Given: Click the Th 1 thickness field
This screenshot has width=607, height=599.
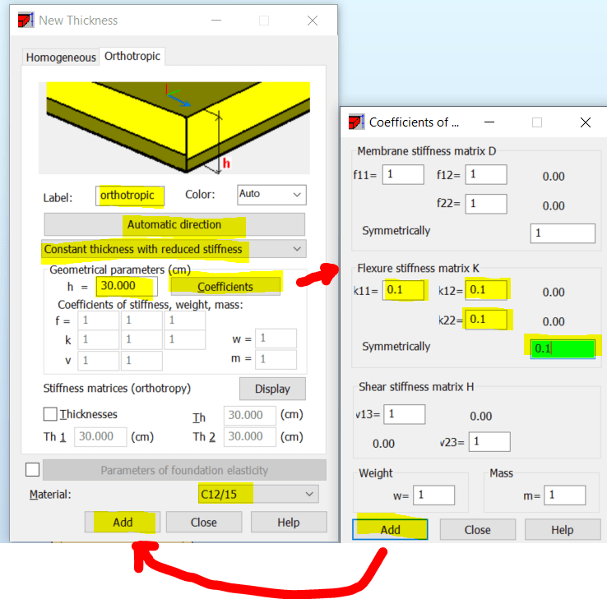Looking at the screenshot, I should pos(100,436).
